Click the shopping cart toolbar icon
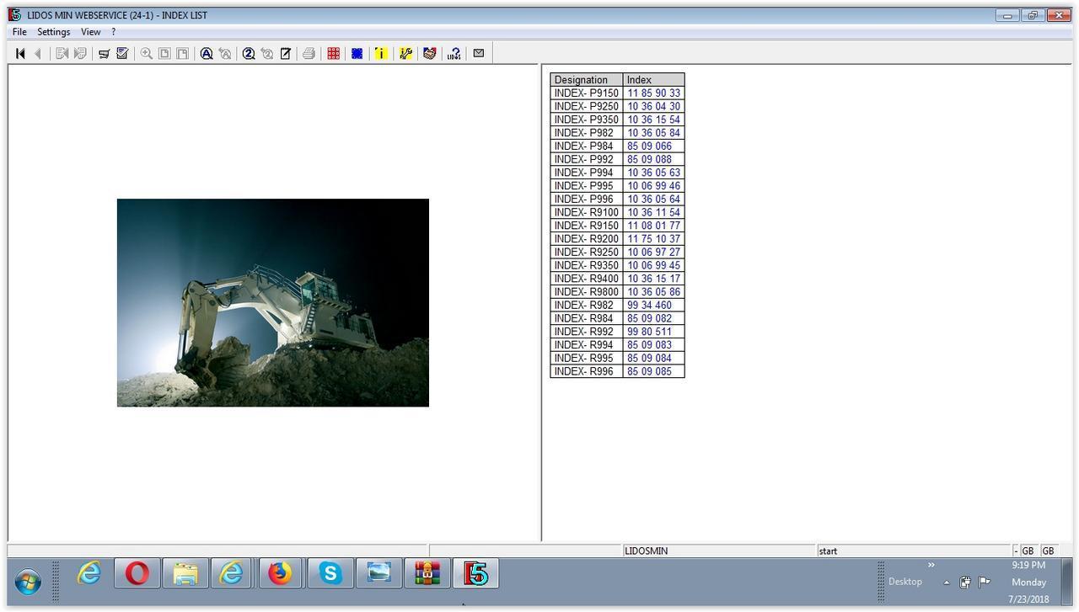 click(104, 54)
